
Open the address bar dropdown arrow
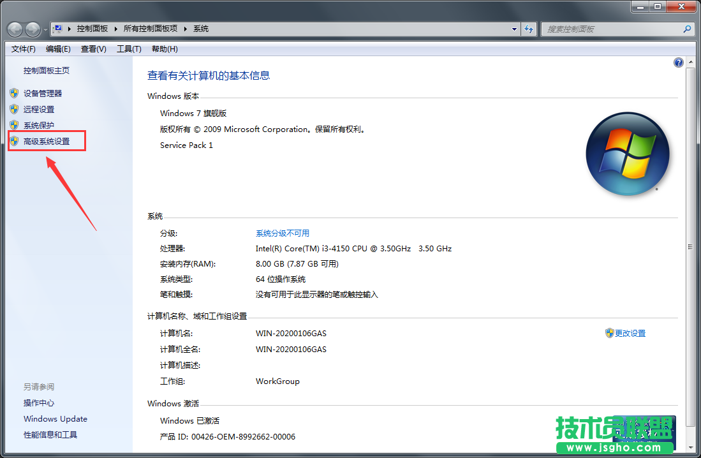point(514,29)
